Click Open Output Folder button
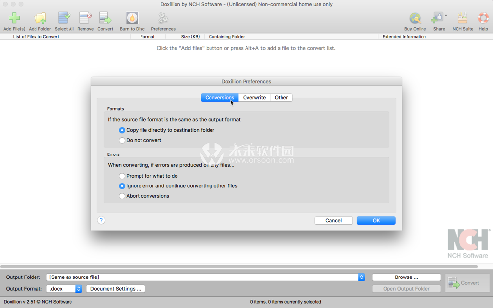Viewport: 493px width, 308px height. pyautogui.click(x=406, y=289)
